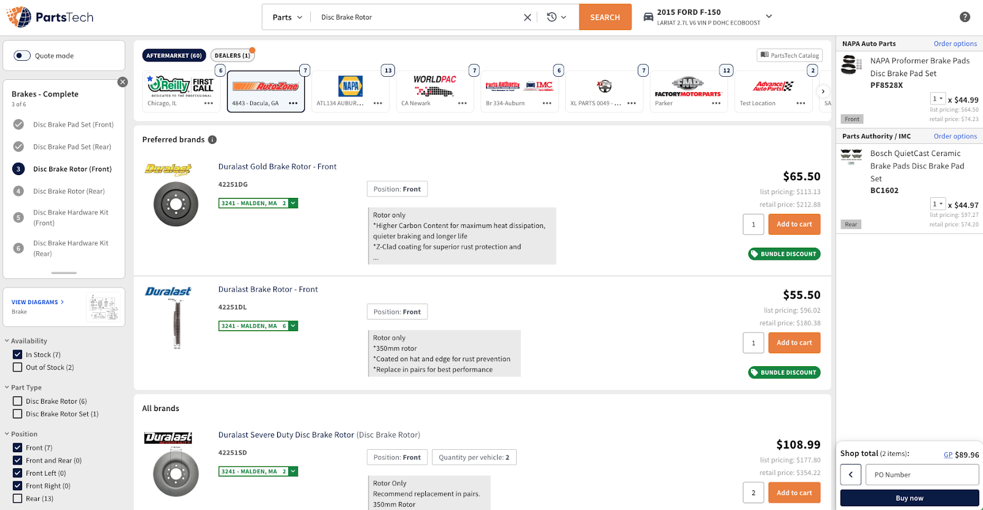
Task: Close the Brakes - Complete job panel
Action: click(123, 82)
